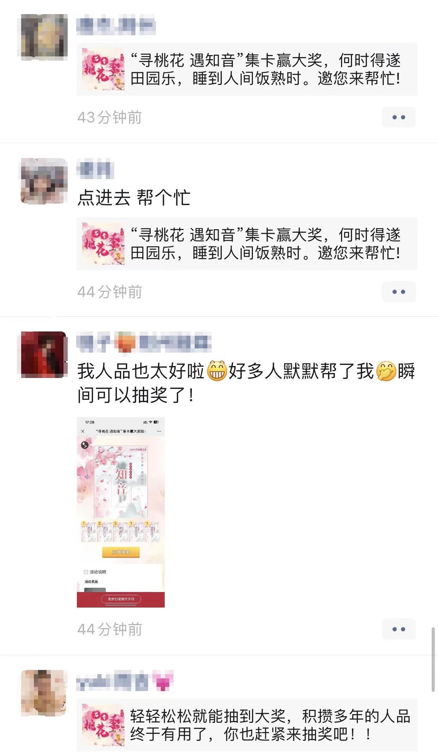
Task: Open more options on the 点进去 帮个忙 post
Action: [x=399, y=292]
